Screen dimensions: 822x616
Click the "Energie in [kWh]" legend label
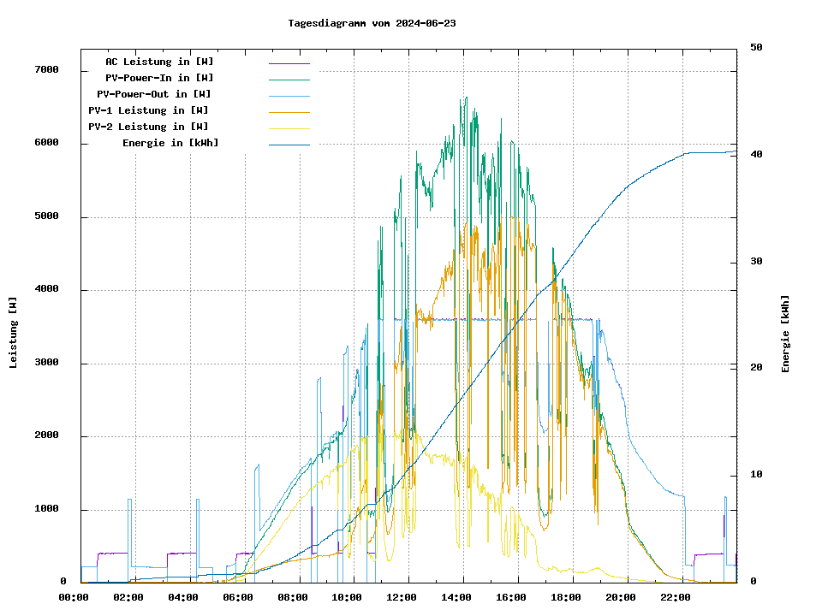pos(170,143)
